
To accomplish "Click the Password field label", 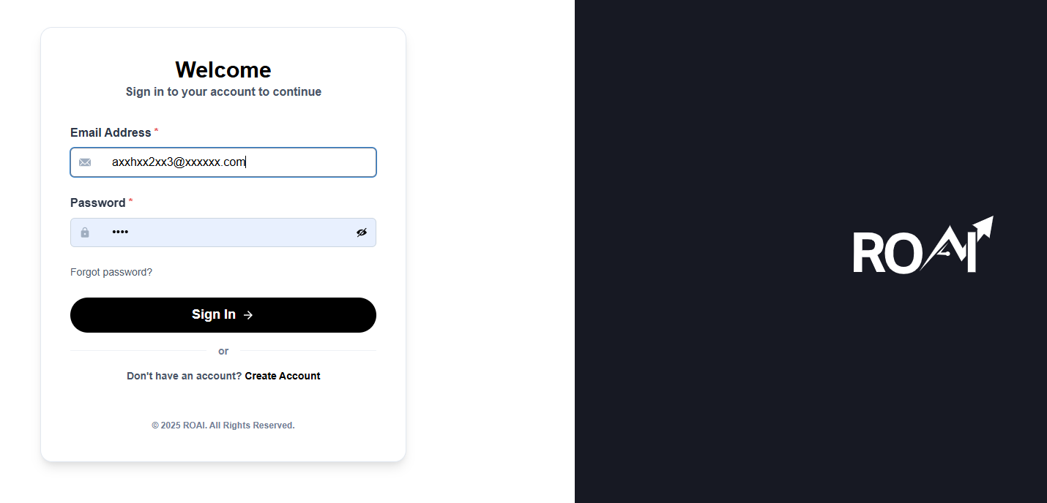I will click(97, 203).
